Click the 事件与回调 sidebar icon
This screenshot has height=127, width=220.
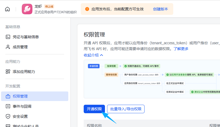8,106
